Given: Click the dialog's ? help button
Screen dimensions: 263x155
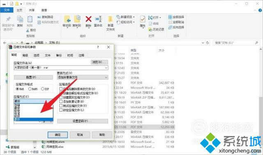Looking at the screenshot, I should click(x=98, y=47).
